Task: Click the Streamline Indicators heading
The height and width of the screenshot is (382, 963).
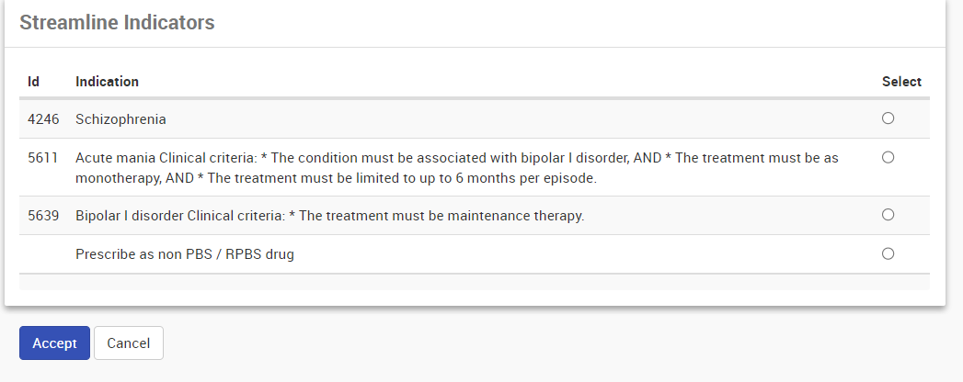Action: coord(117,23)
